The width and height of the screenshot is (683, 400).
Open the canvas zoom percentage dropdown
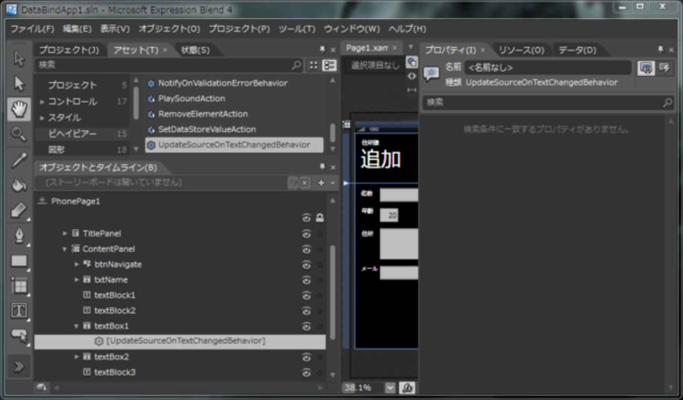coord(390,388)
